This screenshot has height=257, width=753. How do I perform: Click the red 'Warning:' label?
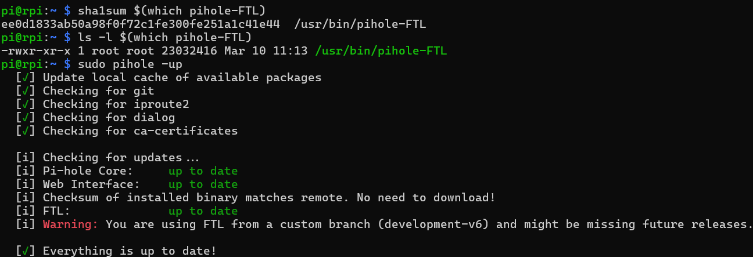[x=71, y=224]
